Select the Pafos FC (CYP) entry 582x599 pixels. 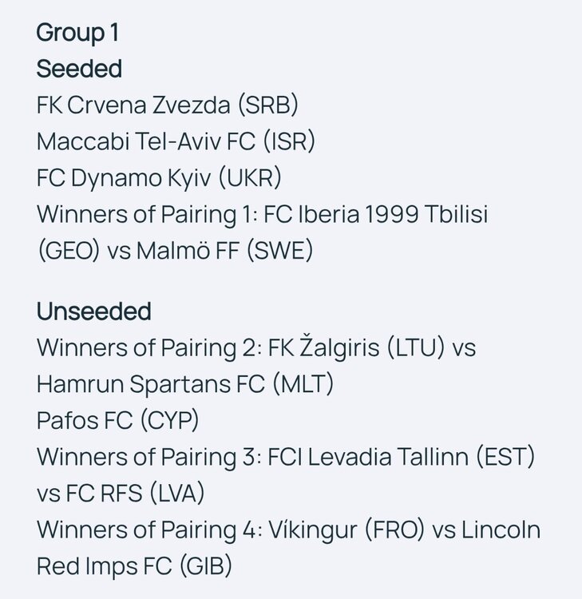pos(117,420)
